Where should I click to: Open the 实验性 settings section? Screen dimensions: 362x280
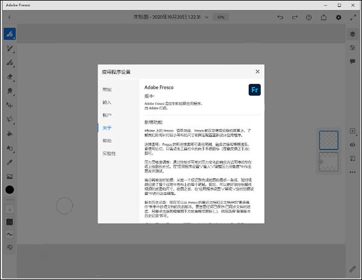tap(109, 153)
